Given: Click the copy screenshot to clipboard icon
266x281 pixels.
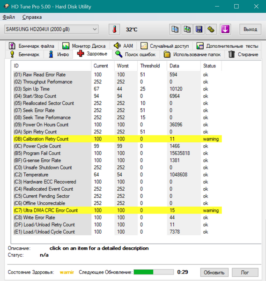Looking at the screenshot, I should click(x=187, y=29).
